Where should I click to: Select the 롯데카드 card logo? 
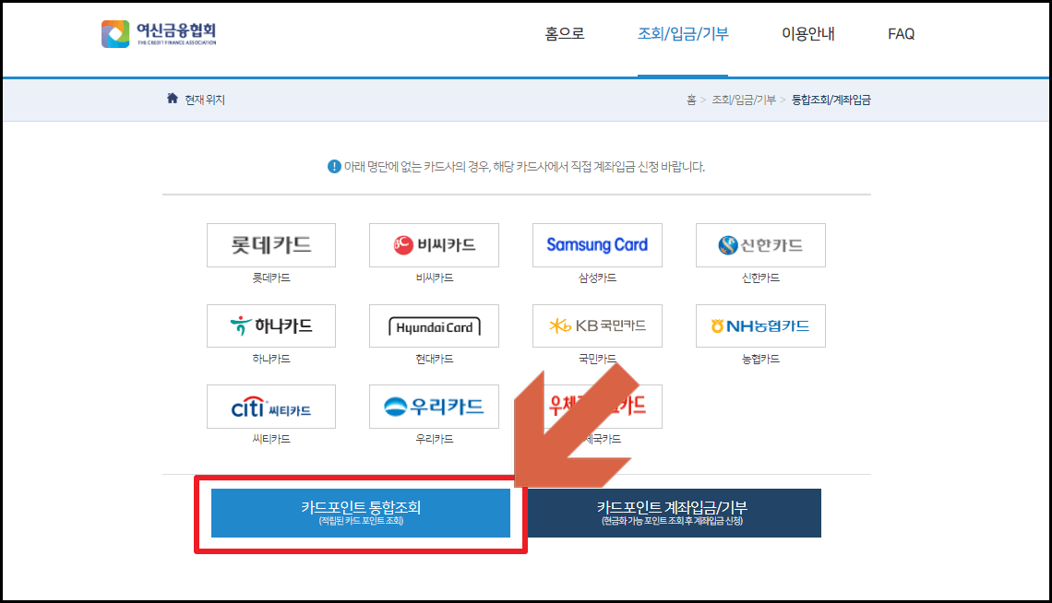point(271,244)
